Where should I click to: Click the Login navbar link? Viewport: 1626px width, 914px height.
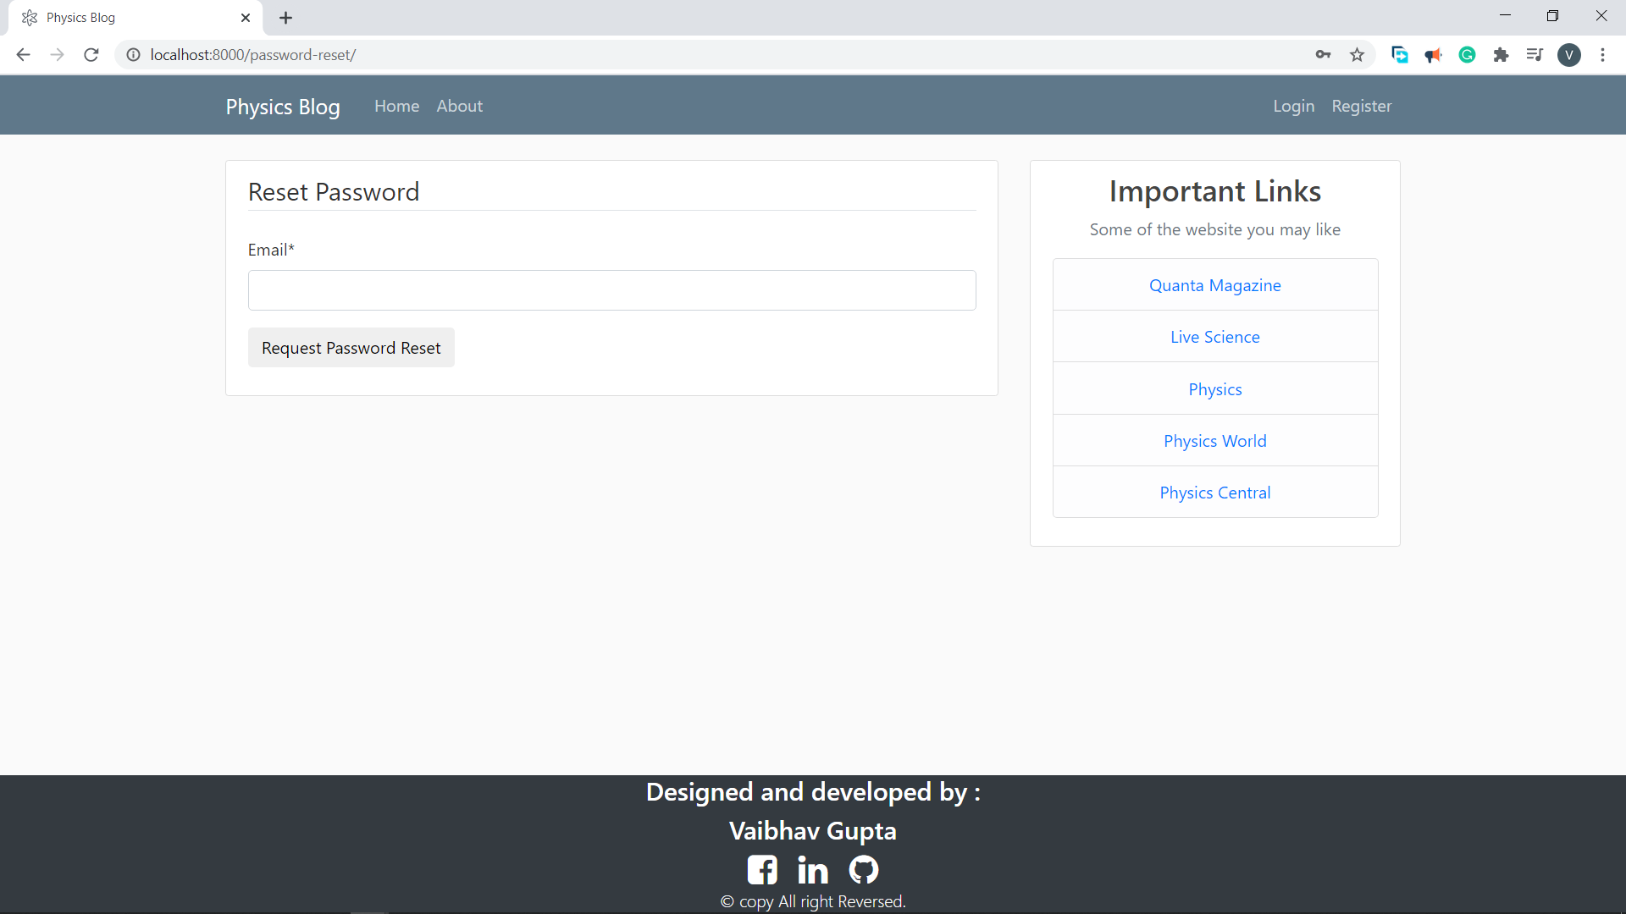tap(1293, 106)
